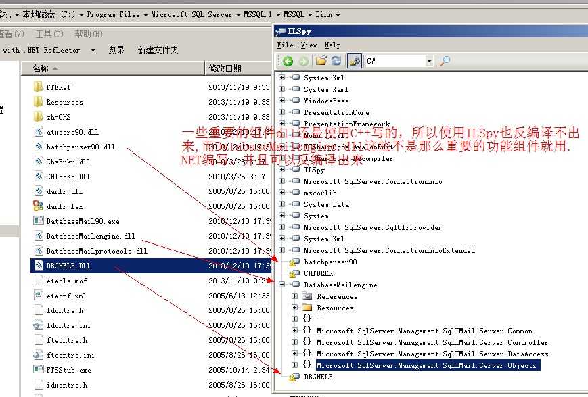Select the SqlIMail.Server.DataAccess namespace
The image size is (588, 397).
pos(432,354)
